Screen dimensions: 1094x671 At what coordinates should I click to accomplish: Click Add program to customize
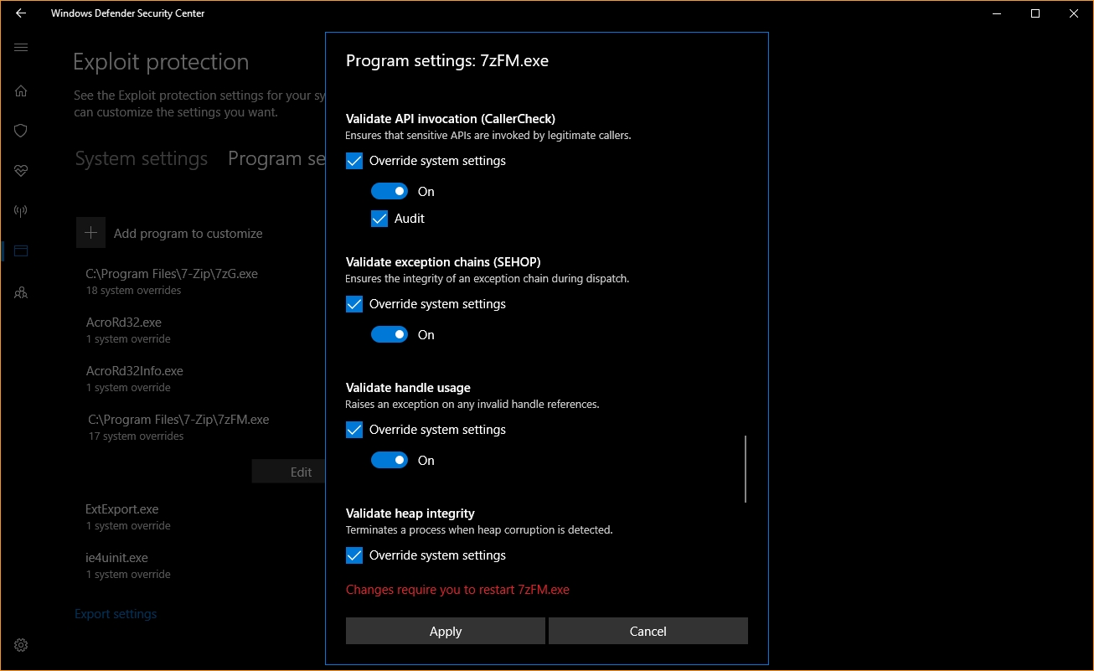pyautogui.click(x=188, y=234)
